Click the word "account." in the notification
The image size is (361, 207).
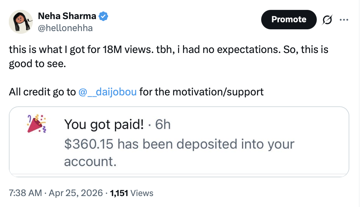pyautogui.click(x=90, y=161)
